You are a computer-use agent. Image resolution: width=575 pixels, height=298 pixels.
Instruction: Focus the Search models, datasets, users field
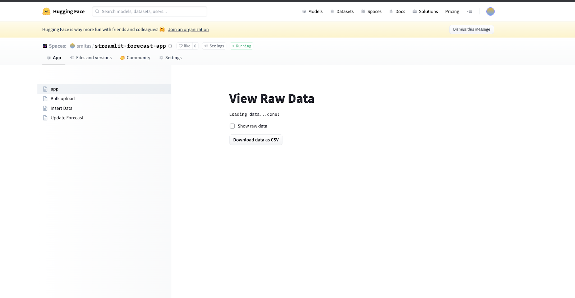(149, 11)
